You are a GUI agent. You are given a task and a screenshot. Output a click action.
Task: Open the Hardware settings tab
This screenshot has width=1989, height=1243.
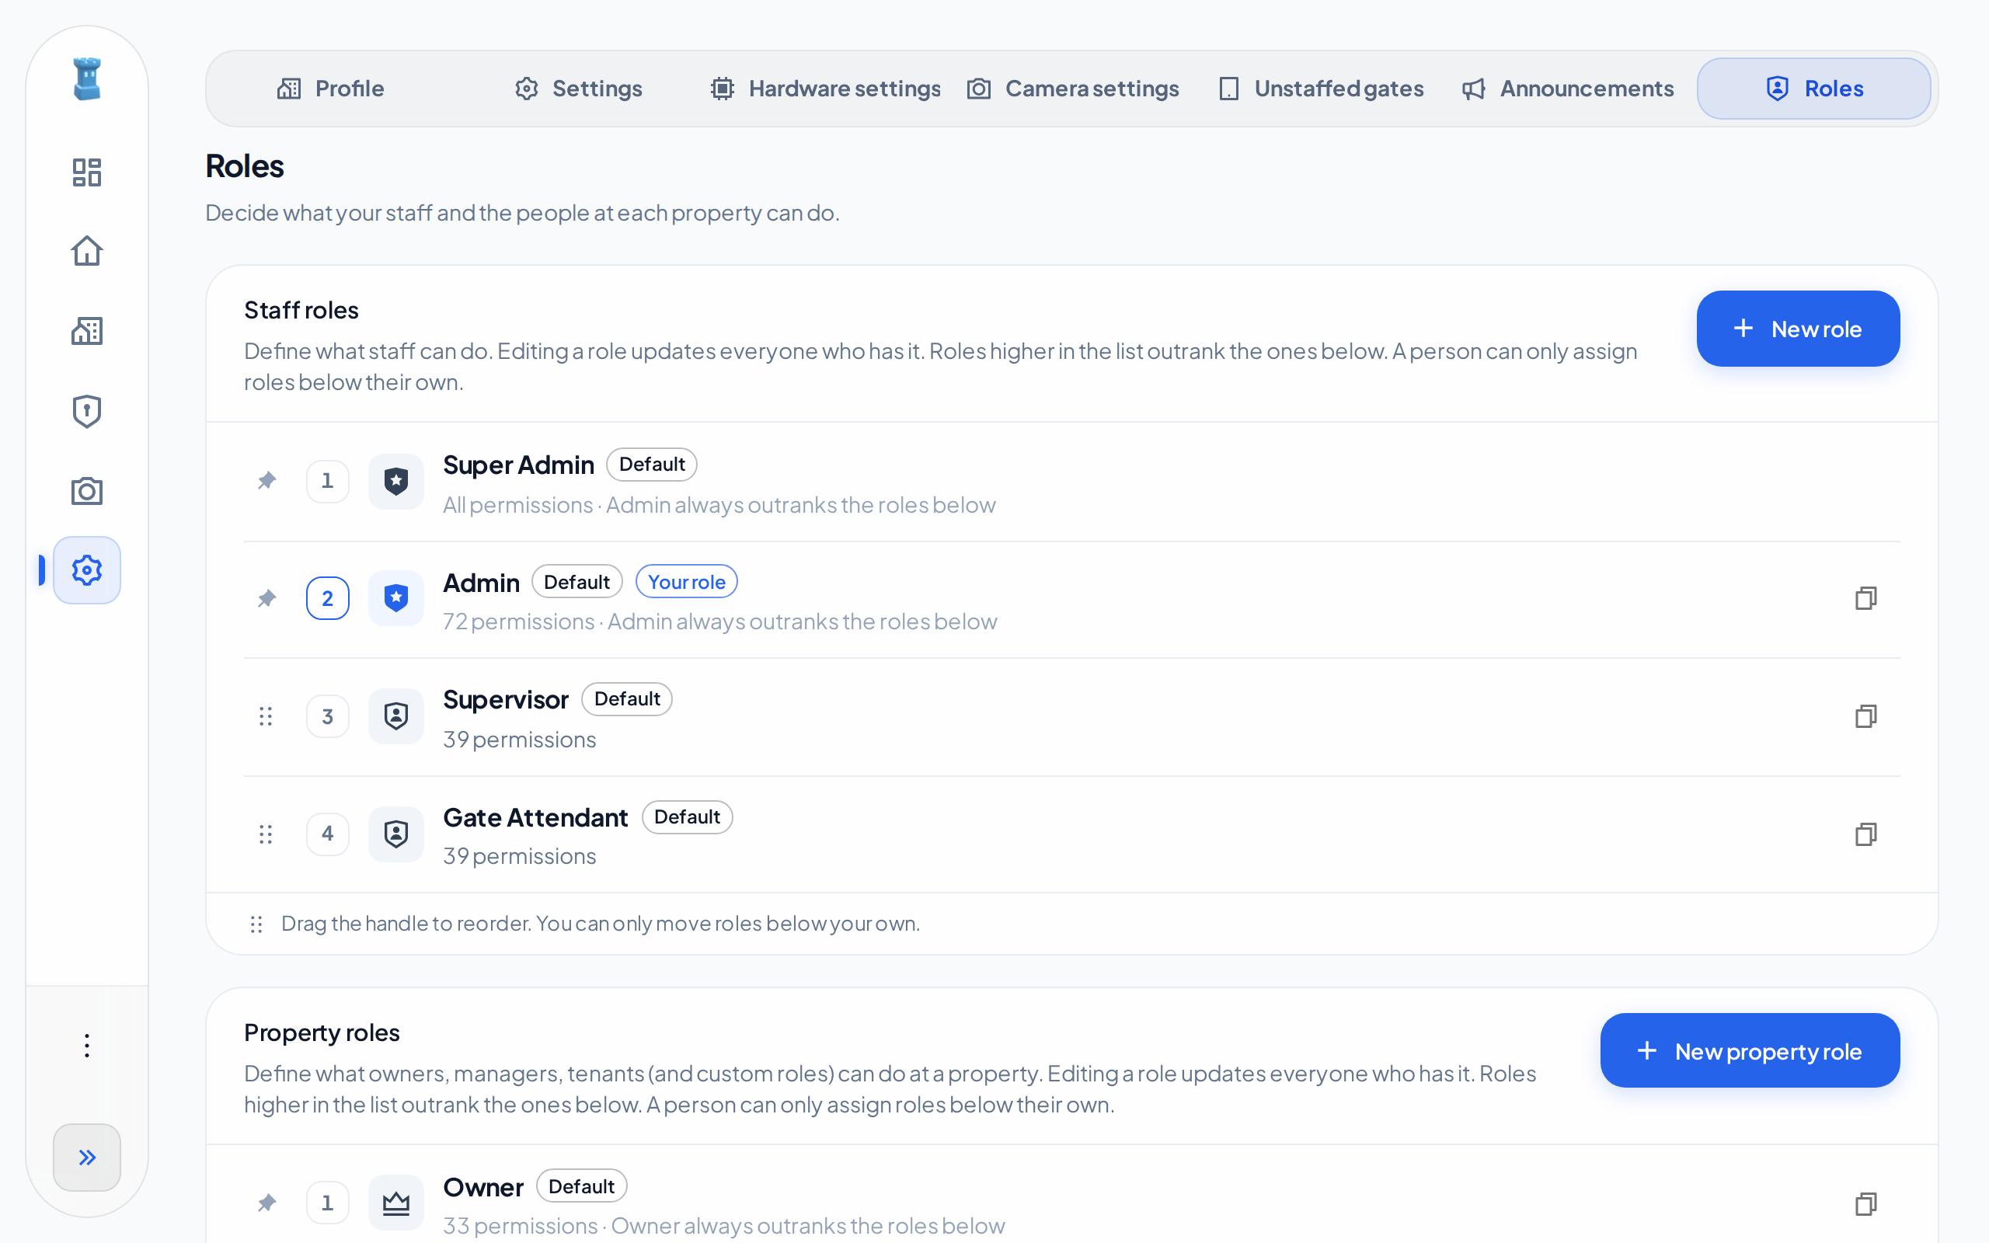click(x=825, y=88)
